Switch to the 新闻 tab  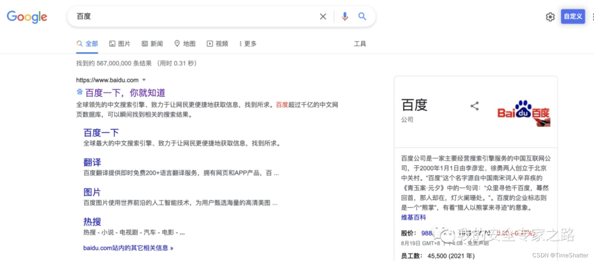pos(153,44)
